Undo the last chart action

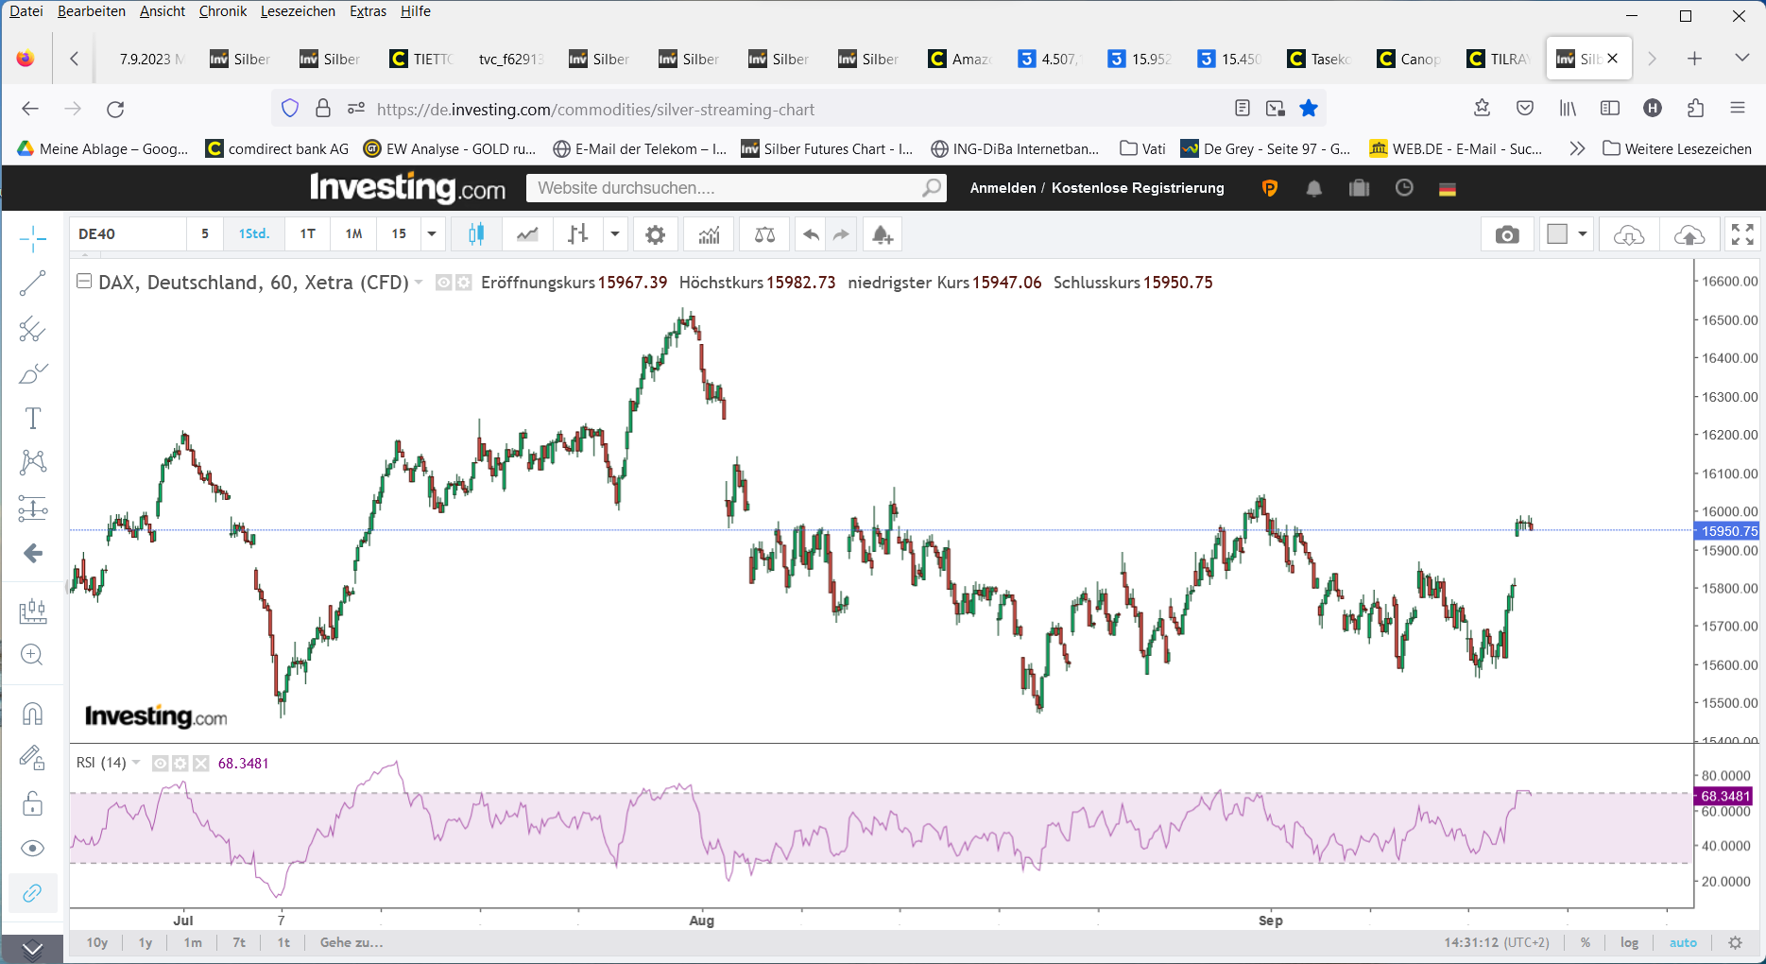pos(811,234)
